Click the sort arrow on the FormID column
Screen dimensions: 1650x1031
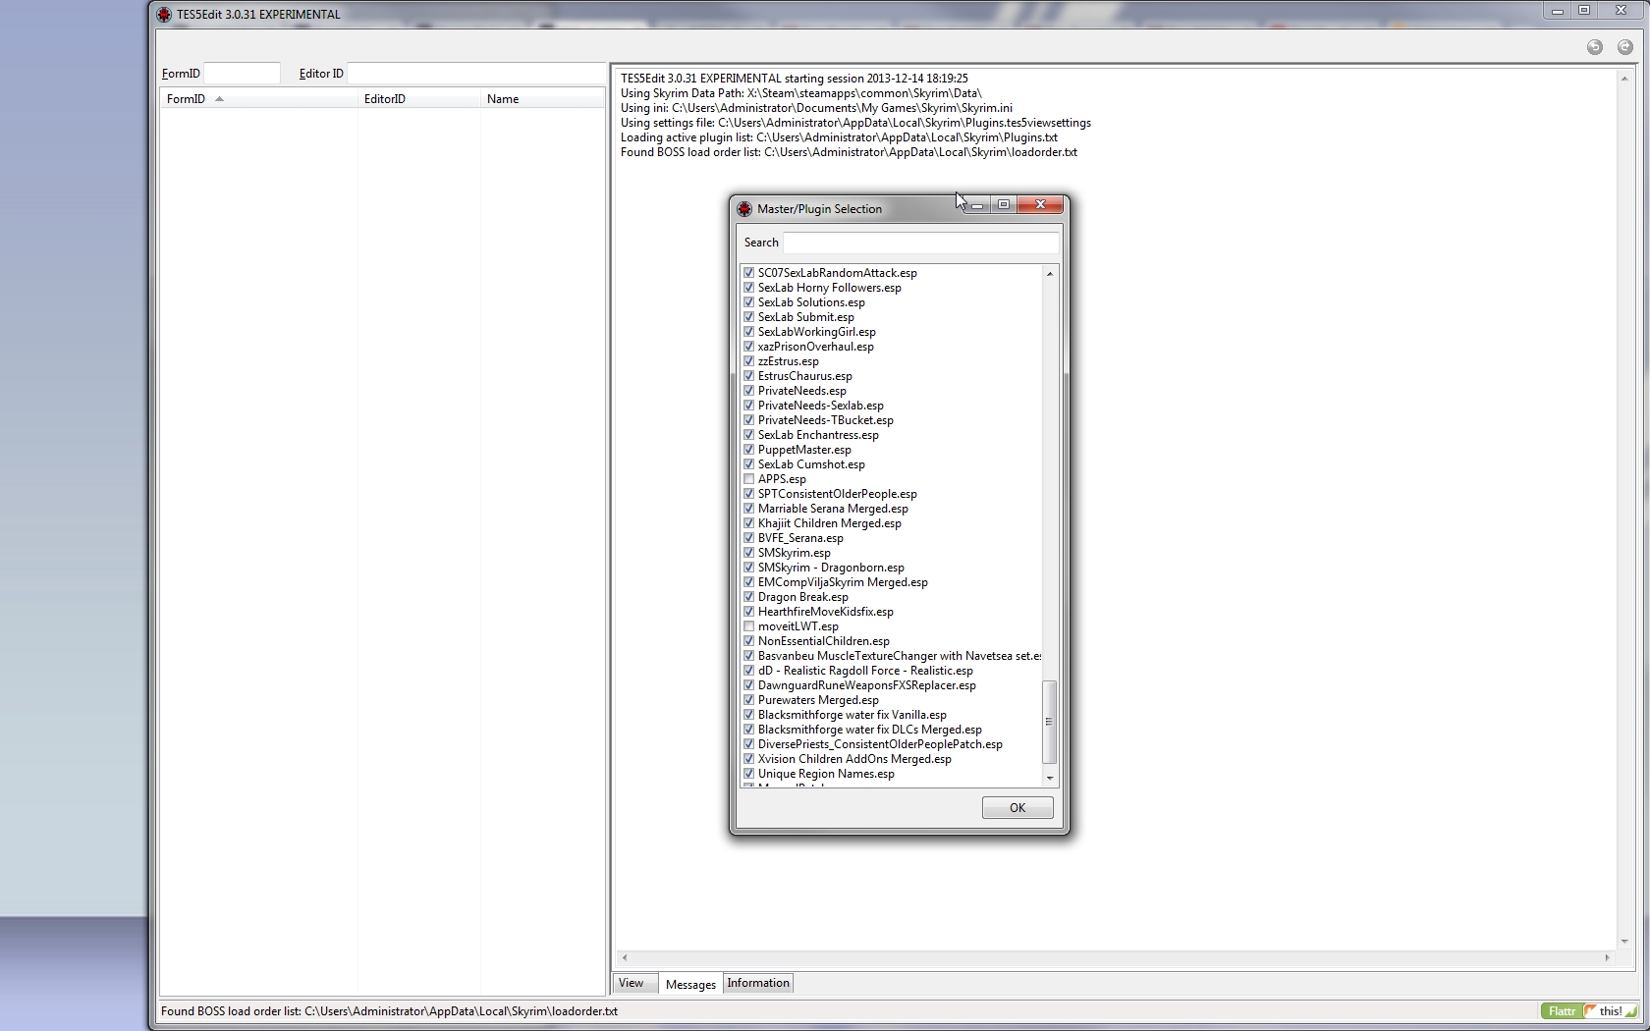[x=220, y=98]
